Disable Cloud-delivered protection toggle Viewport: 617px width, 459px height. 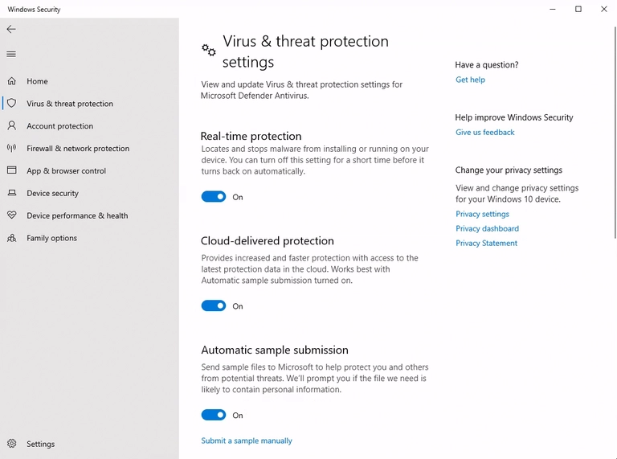[x=214, y=306]
